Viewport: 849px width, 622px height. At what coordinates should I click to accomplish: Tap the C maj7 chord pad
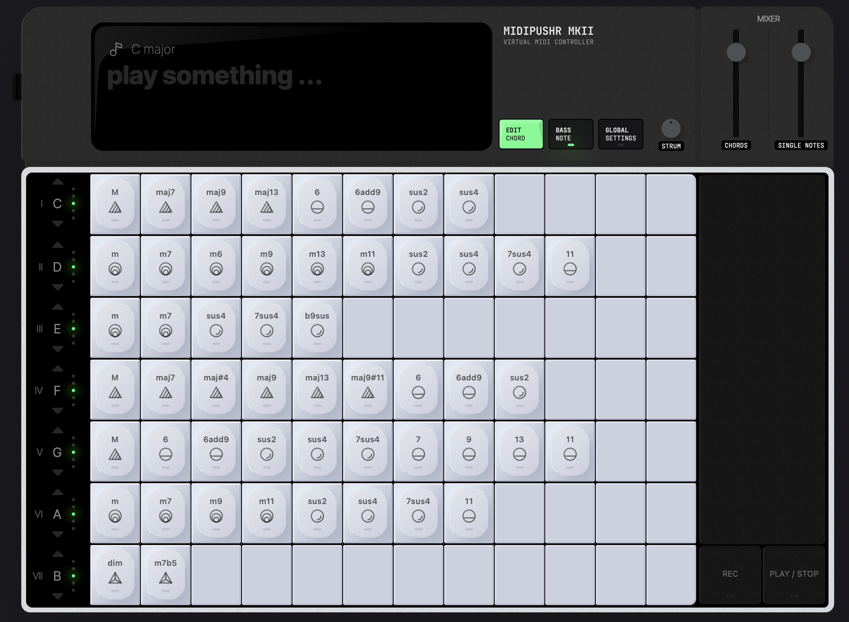[166, 204]
